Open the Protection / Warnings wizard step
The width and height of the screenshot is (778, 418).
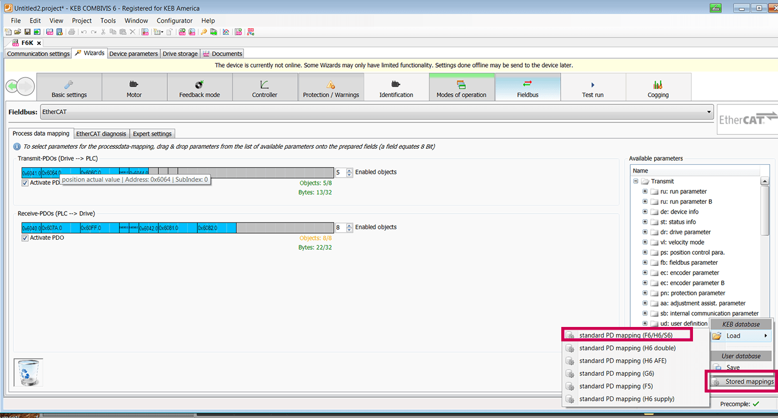pyautogui.click(x=331, y=87)
